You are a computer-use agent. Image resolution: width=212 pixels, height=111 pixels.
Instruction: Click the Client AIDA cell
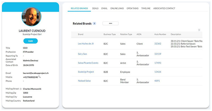pyautogui.click(x=140, y=44)
